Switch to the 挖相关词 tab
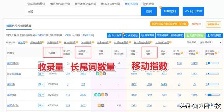 pos(148,4)
